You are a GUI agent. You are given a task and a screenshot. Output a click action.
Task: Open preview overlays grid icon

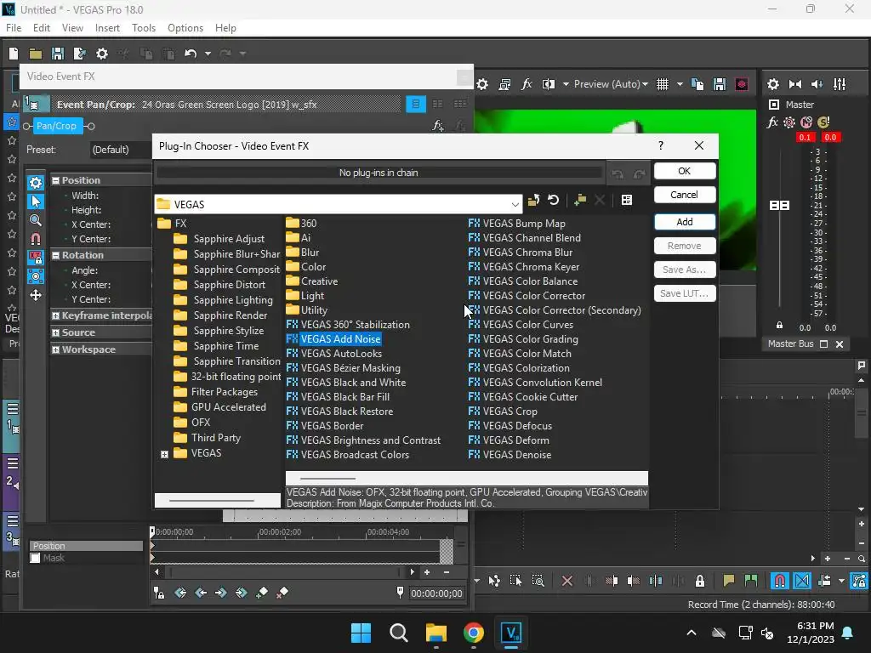pos(662,84)
